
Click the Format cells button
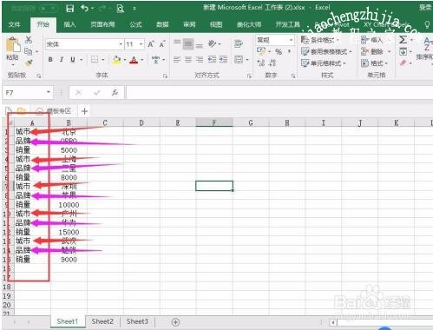point(374,63)
